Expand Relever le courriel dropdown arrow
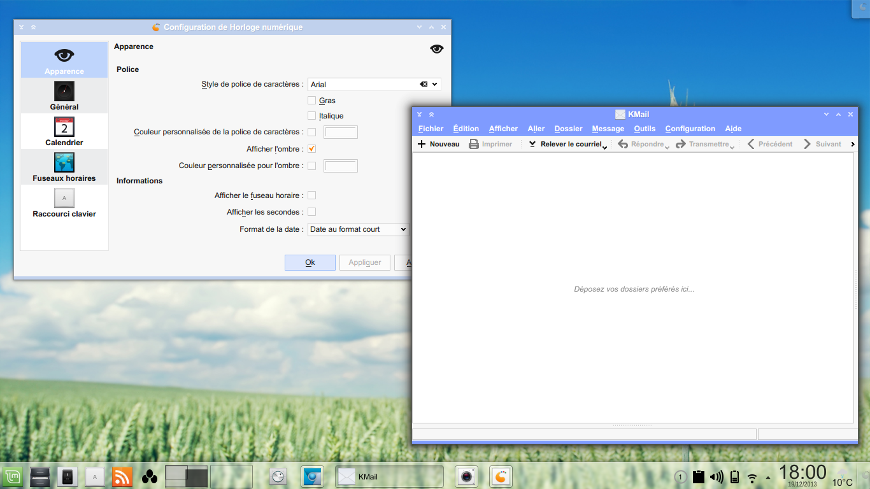Viewport: 870px width, 489px height. point(604,147)
